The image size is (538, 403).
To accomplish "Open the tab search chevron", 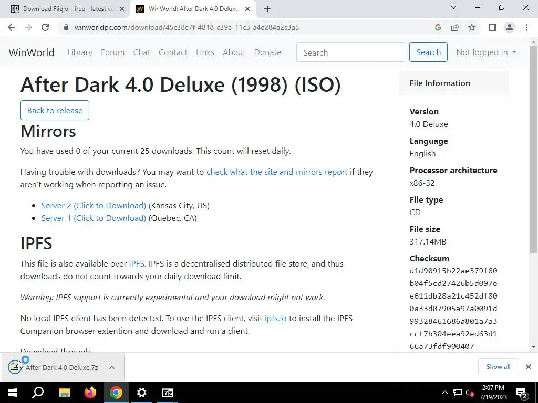I will 453,7.
